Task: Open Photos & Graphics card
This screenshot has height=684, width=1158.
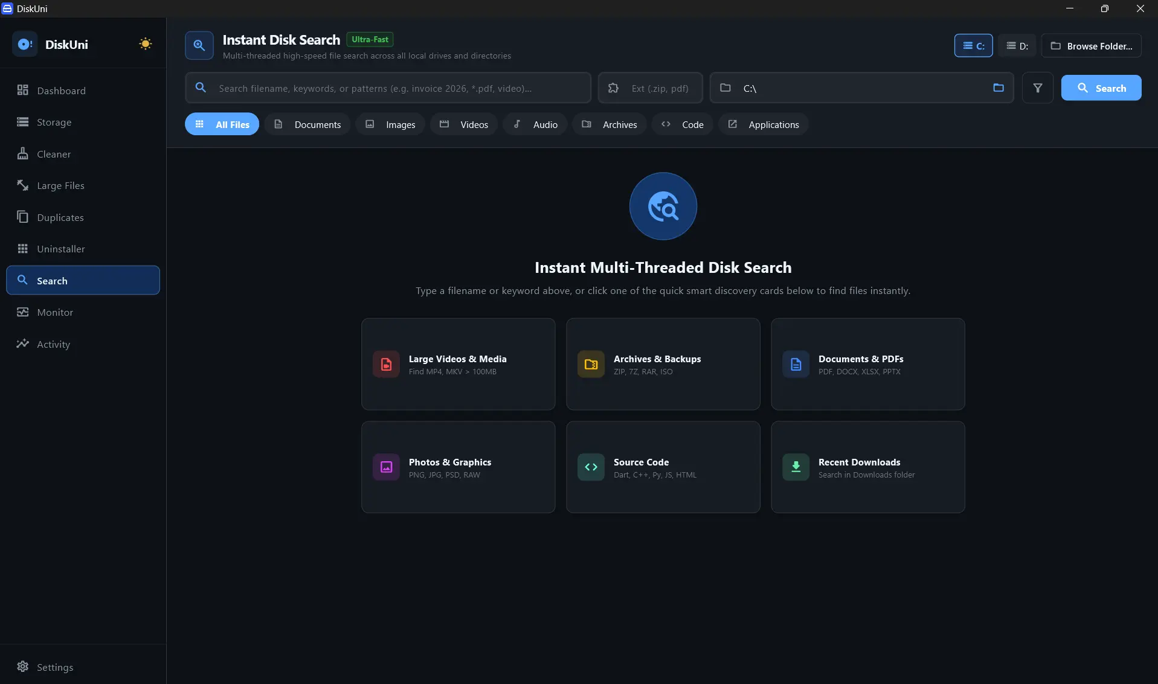Action: point(458,467)
